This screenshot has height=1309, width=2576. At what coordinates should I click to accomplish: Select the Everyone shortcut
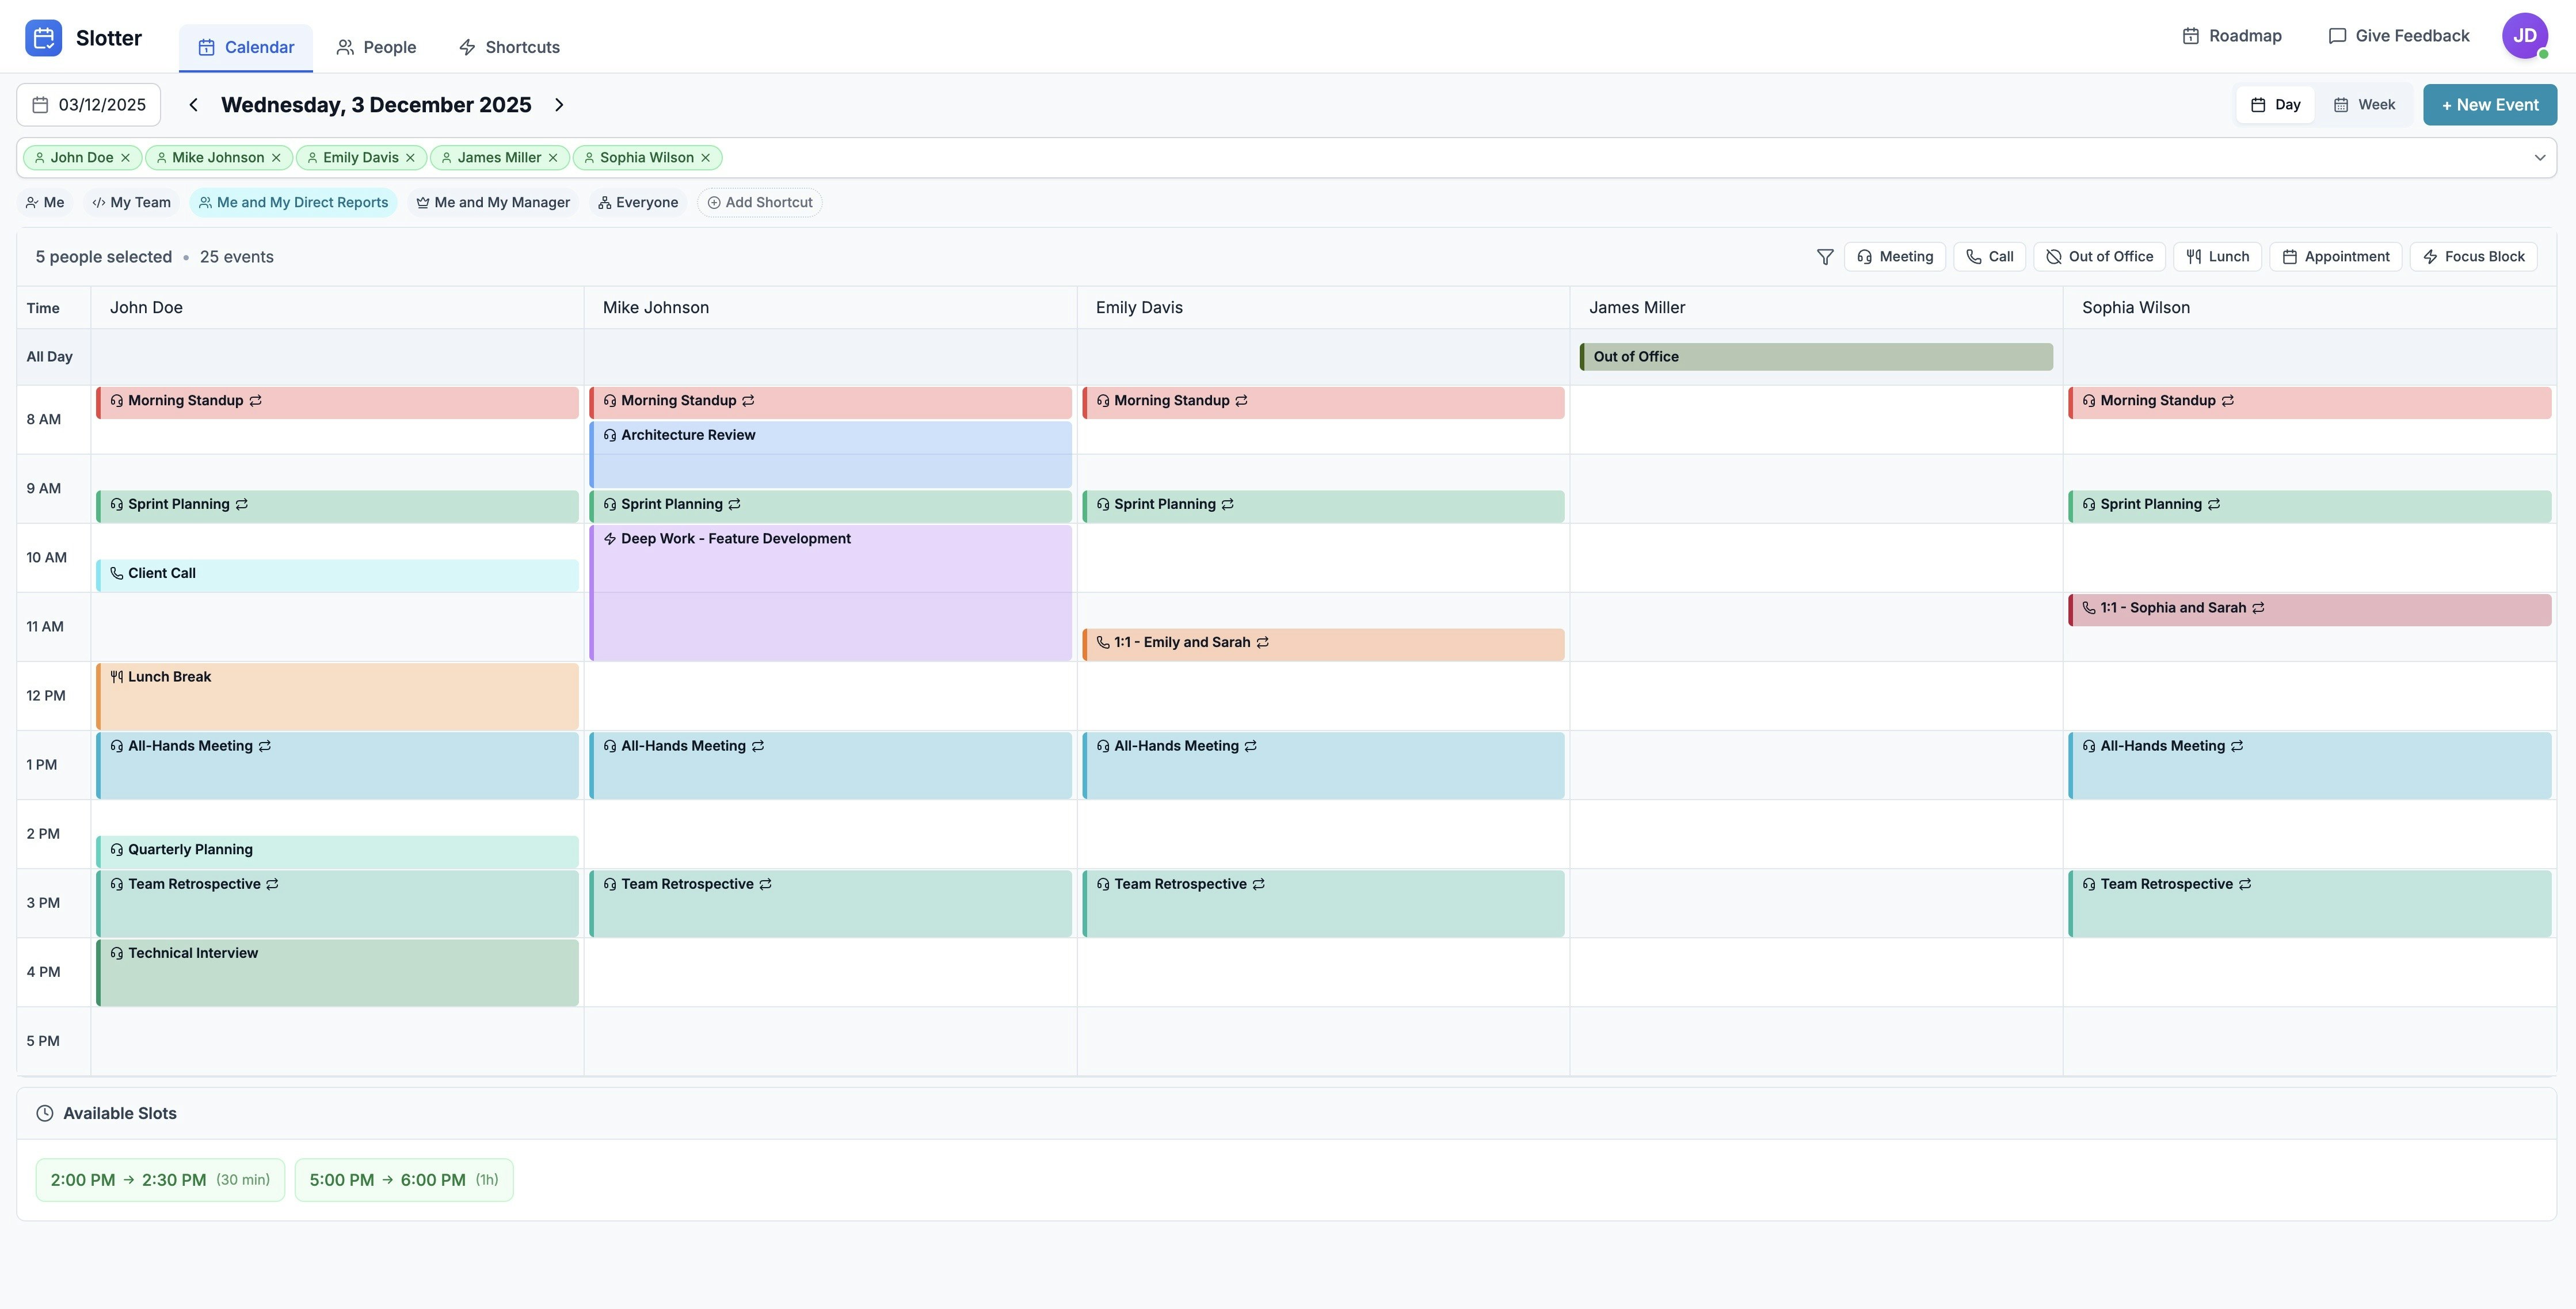pyautogui.click(x=637, y=203)
